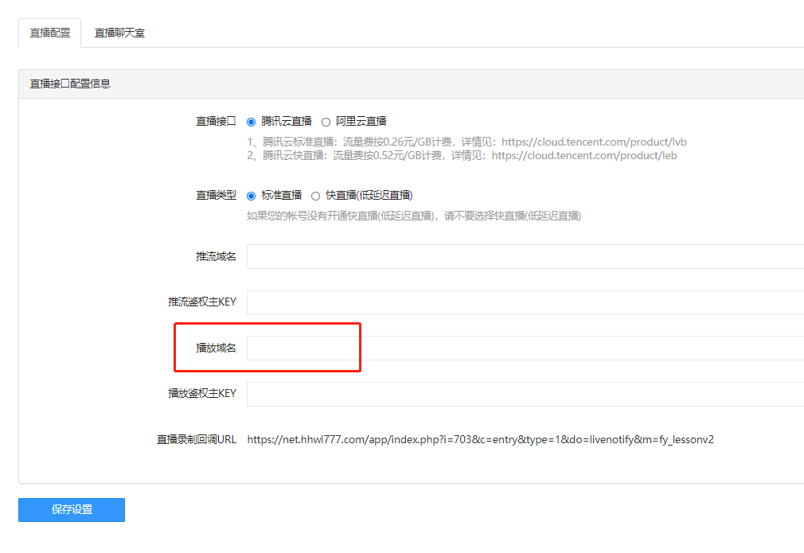
Task: Click the 直播接口配置信息 panel heading
Action: tap(70, 84)
